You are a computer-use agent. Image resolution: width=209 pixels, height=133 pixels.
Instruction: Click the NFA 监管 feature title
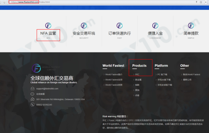coord(48,33)
